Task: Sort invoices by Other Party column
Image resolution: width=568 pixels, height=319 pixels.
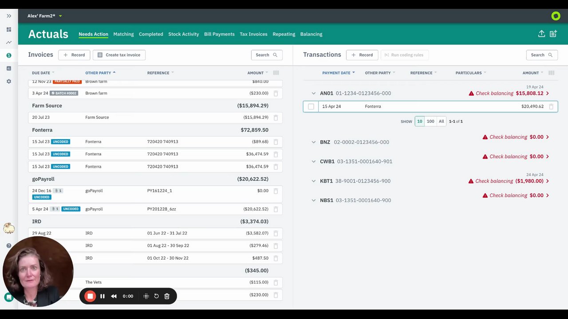Action: pyautogui.click(x=100, y=73)
